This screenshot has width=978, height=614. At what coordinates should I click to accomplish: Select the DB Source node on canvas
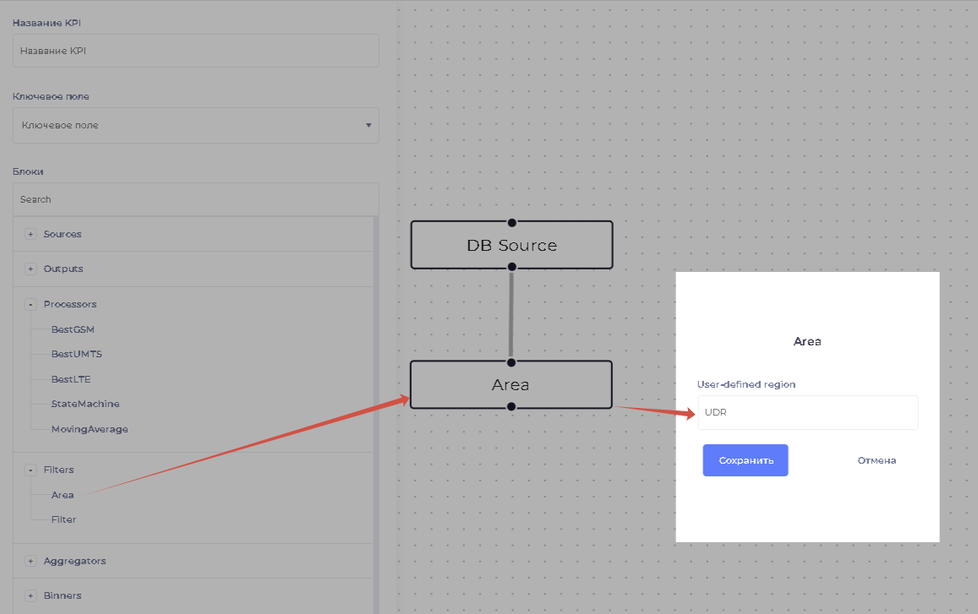pyautogui.click(x=511, y=246)
